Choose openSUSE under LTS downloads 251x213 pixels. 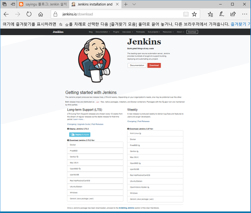(95, 175)
